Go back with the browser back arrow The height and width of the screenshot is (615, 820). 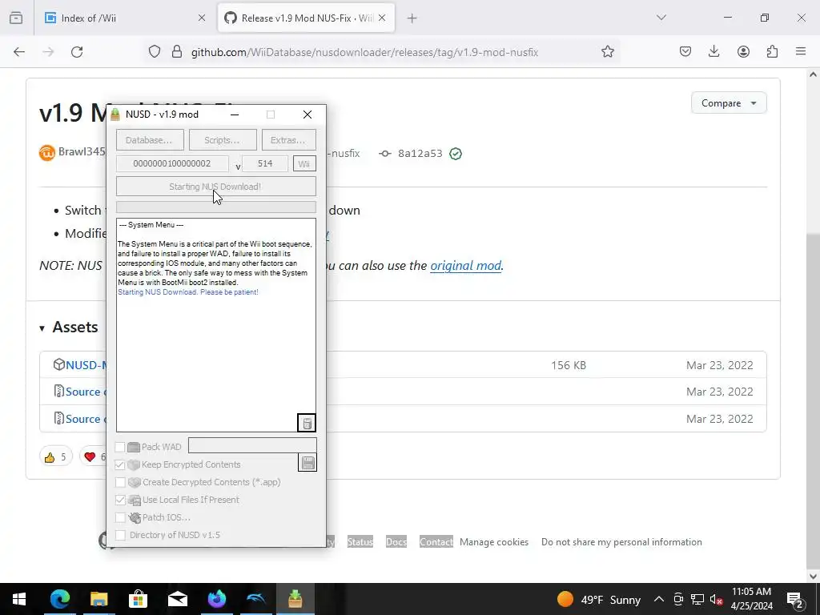[19, 52]
